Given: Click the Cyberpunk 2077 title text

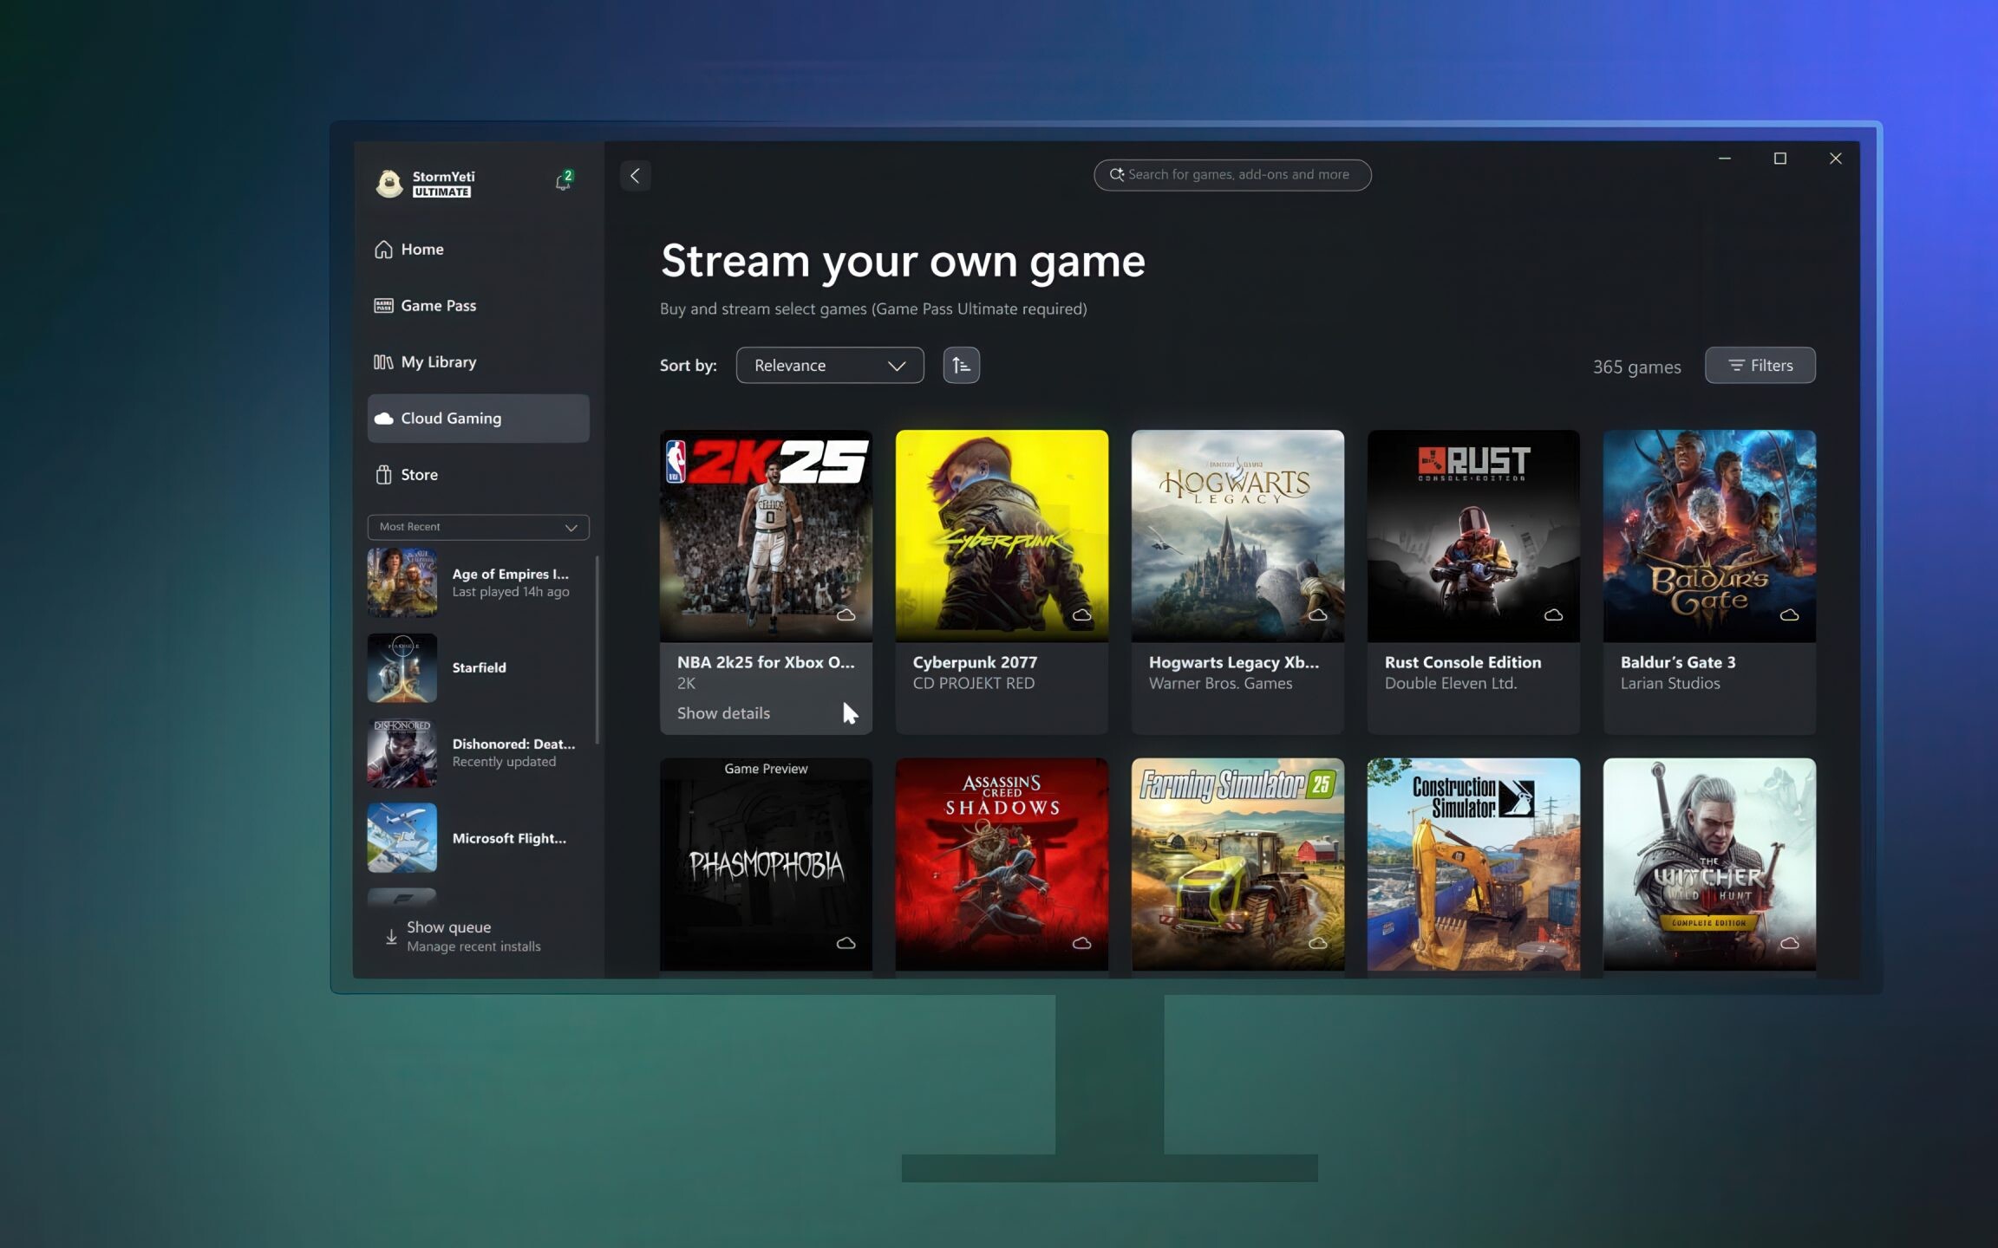Looking at the screenshot, I should point(975,662).
